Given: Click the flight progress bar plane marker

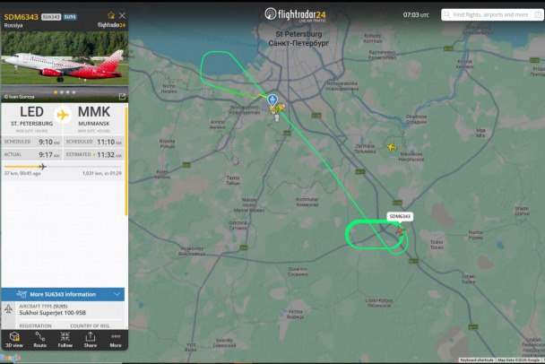Looking at the screenshot, I should [42, 167].
